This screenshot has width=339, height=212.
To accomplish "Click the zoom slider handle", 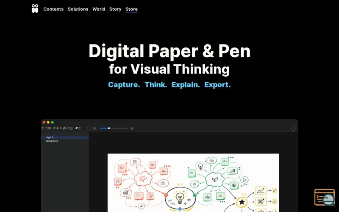I will (109, 128).
